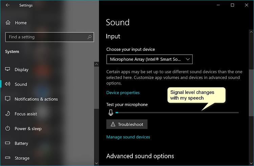Click the main pane scrollbar thumb
The height and width of the screenshot is (166, 254).
point(251,92)
